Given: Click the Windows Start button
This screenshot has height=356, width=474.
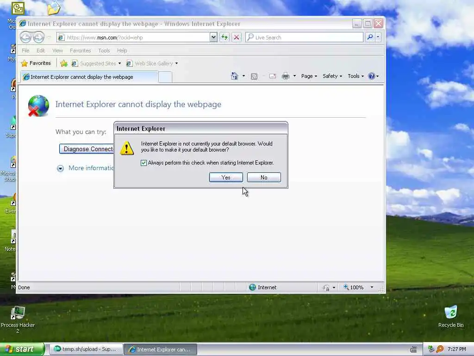Looking at the screenshot, I should tap(22, 349).
